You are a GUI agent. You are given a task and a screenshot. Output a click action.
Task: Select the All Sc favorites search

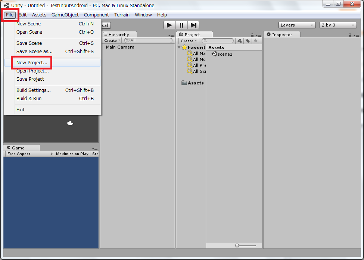[196, 71]
